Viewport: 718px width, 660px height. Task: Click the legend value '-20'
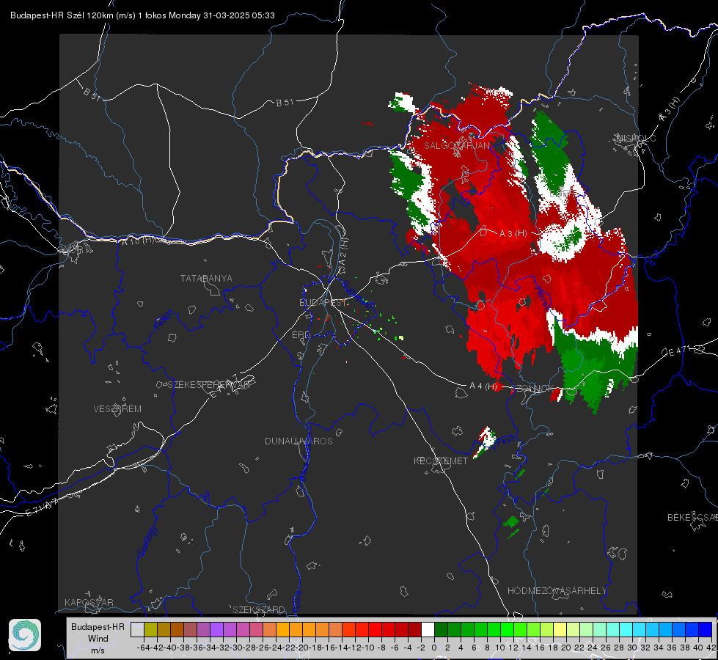pos(301,648)
